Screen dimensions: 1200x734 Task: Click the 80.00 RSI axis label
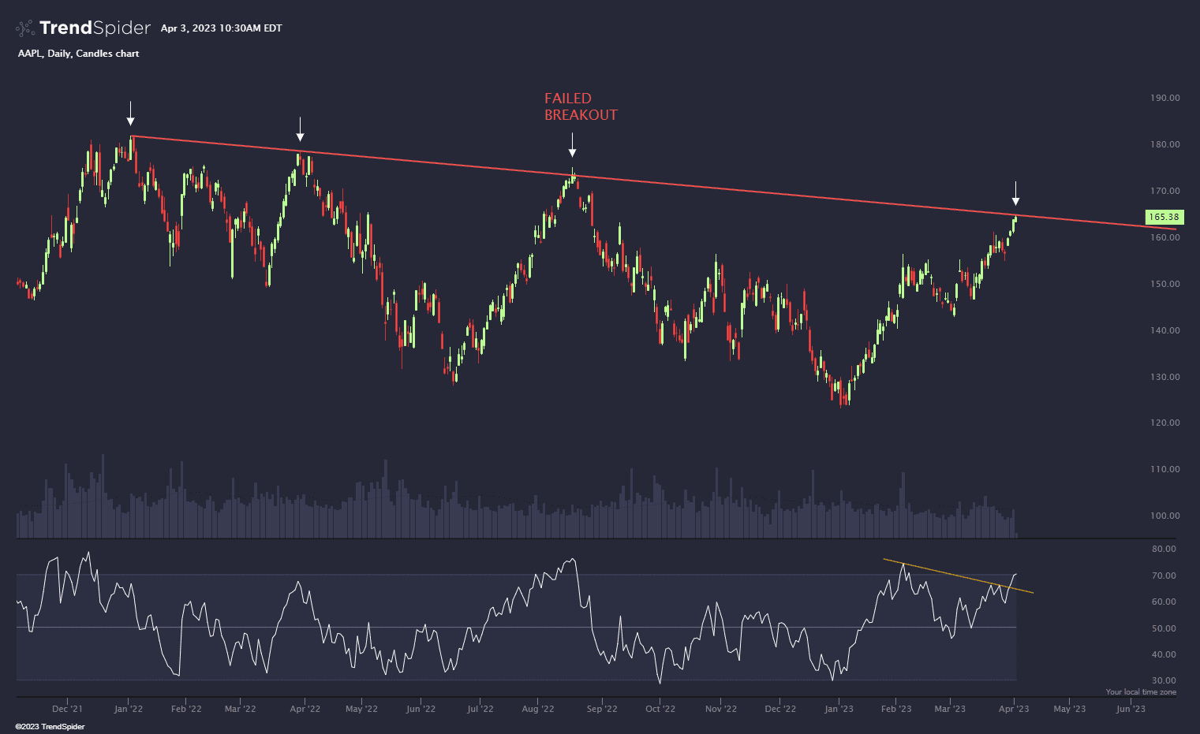point(1164,550)
